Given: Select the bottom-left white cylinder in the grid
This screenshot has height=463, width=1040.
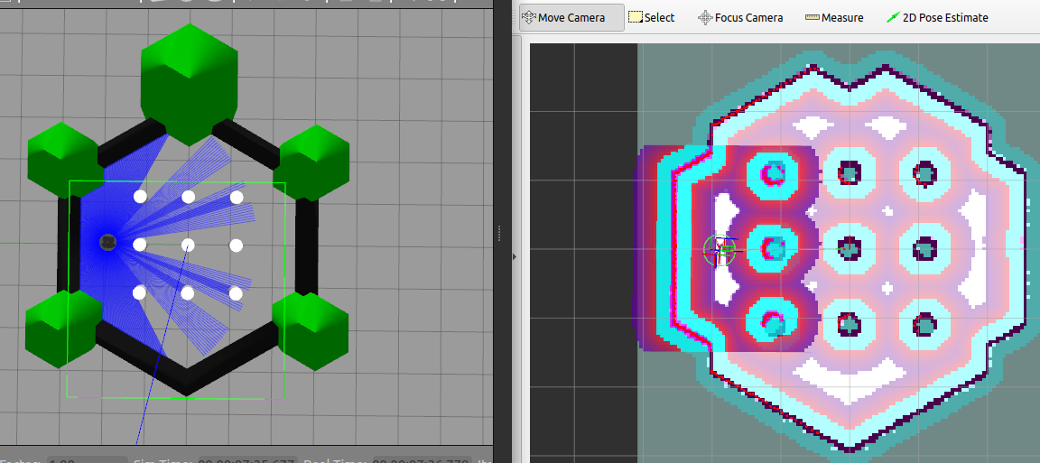Looking at the screenshot, I should click(140, 292).
